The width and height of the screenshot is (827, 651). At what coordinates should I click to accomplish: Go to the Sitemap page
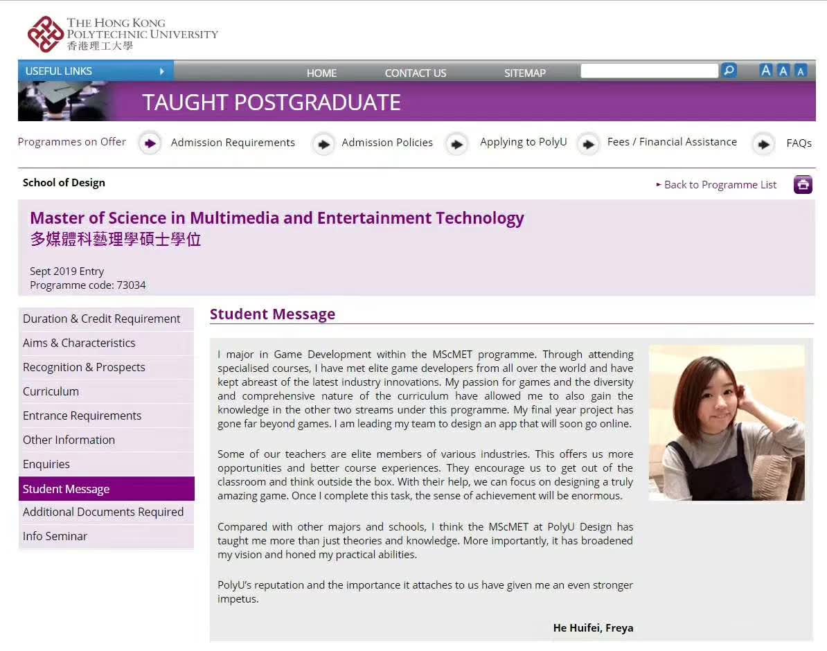coord(524,73)
